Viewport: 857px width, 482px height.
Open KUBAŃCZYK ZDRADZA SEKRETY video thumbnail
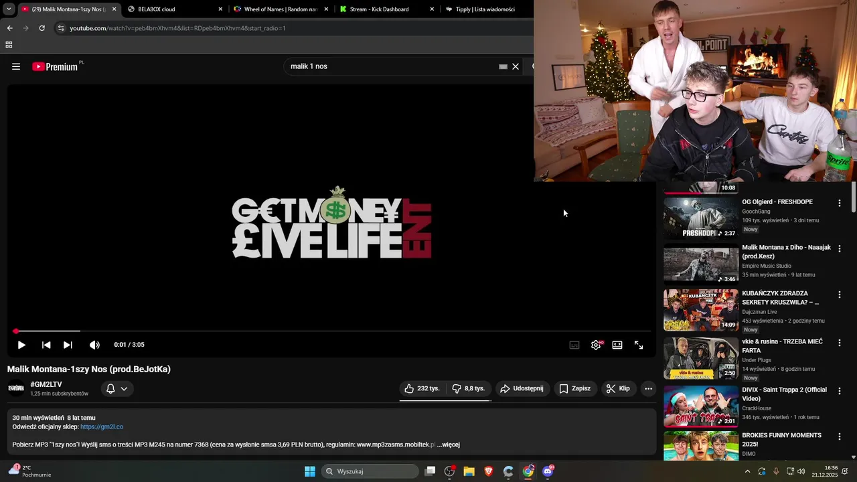point(701,310)
